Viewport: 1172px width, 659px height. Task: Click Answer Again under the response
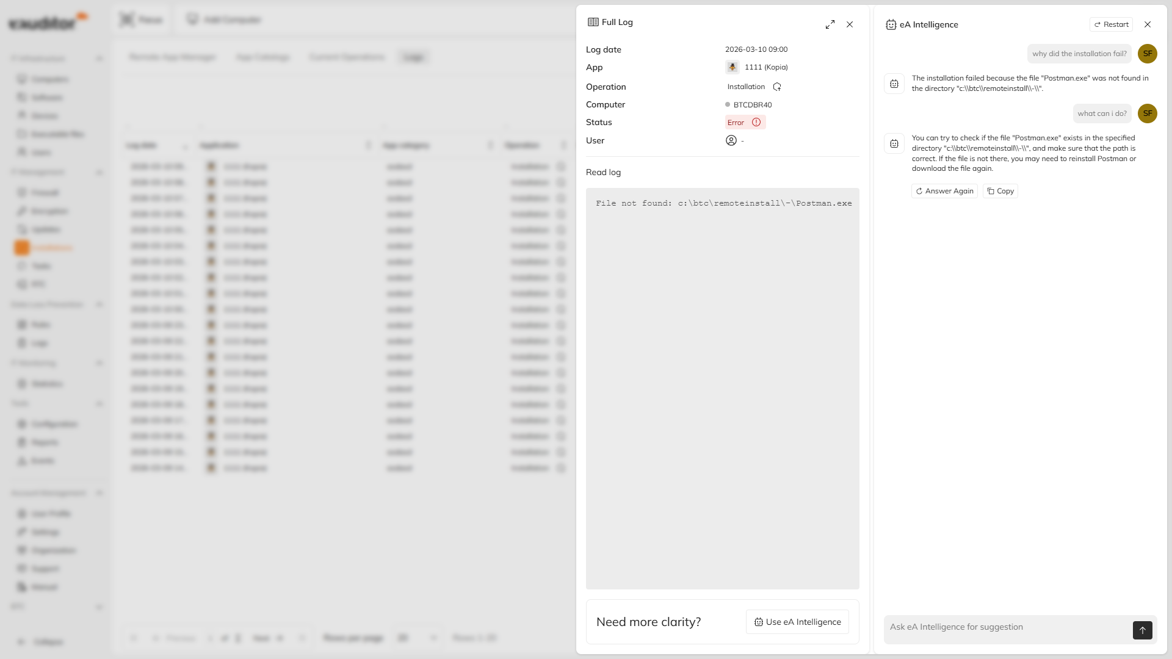pos(944,191)
